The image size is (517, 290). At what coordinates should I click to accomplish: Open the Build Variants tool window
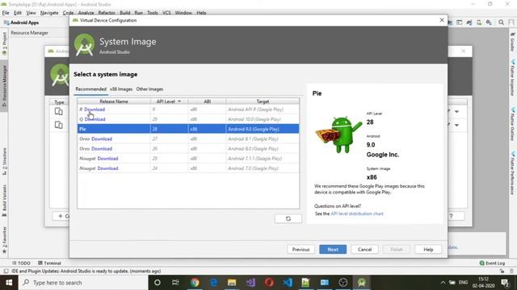[x=4, y=201]
